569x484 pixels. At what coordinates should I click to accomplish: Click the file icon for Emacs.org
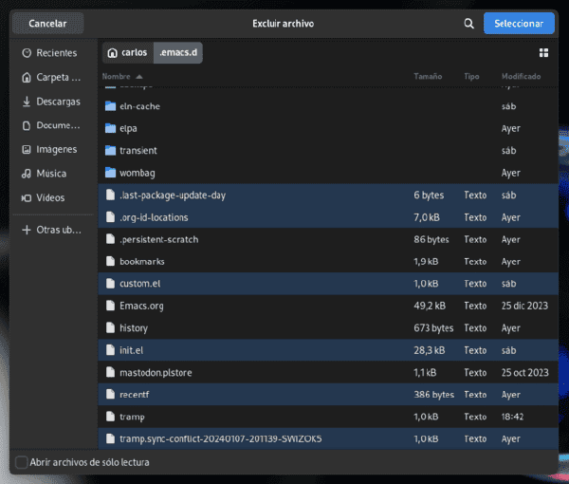coord(110,306)
